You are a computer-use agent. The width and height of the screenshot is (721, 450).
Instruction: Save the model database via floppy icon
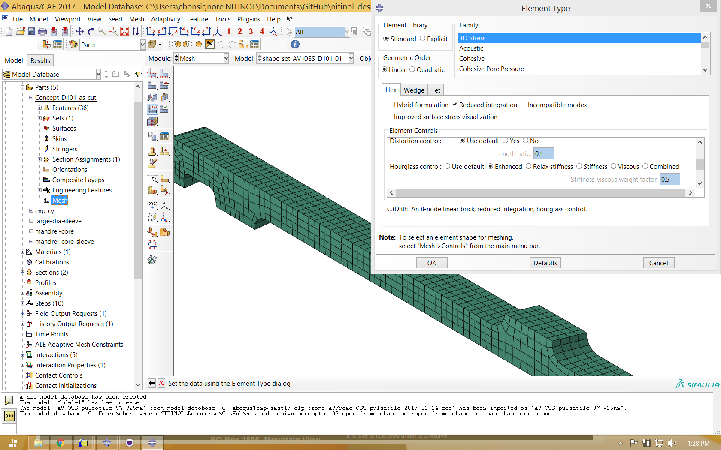[31, 31]
